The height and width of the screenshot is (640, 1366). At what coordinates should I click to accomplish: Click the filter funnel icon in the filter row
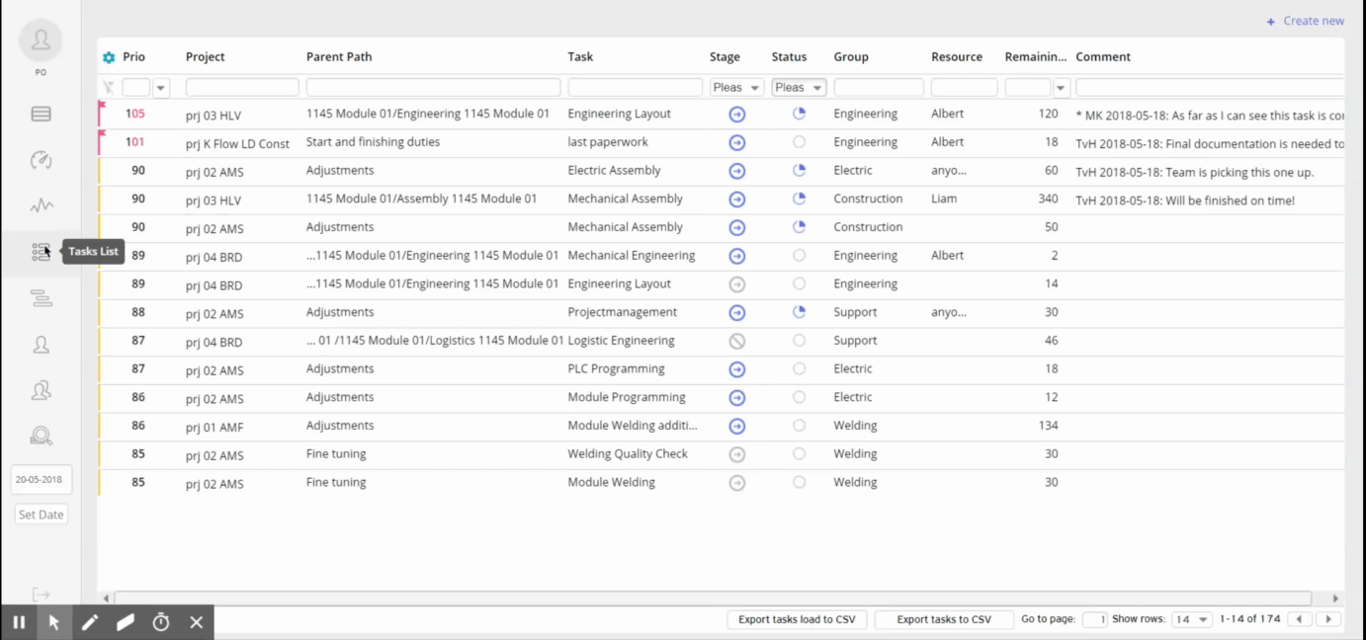click(109, 87)
